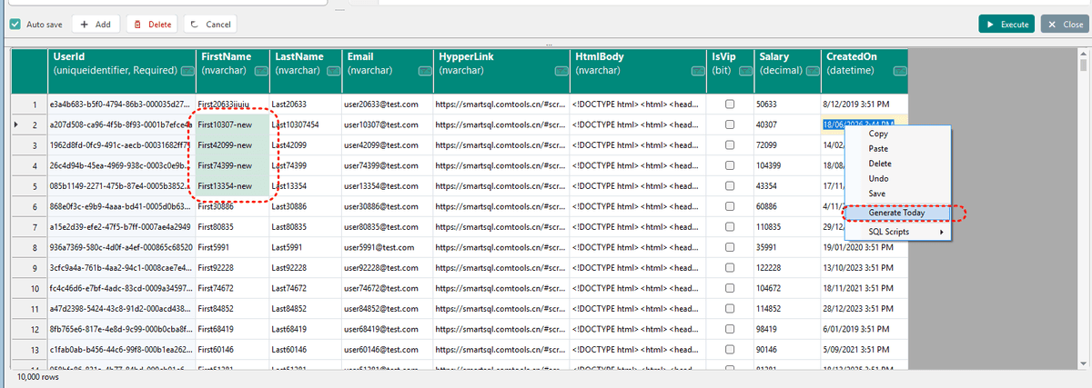Click CreatedOn cell 13/10/2023 3:51 PM
This screenshot has width=1092, height=388.
click(x=864, y=268)
